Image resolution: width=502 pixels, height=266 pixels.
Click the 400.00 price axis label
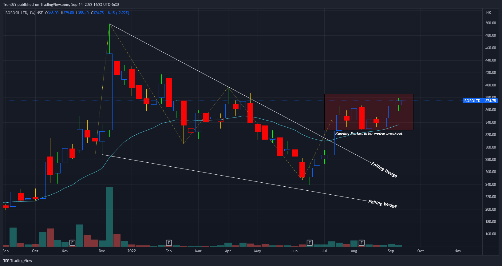(491, 85)
